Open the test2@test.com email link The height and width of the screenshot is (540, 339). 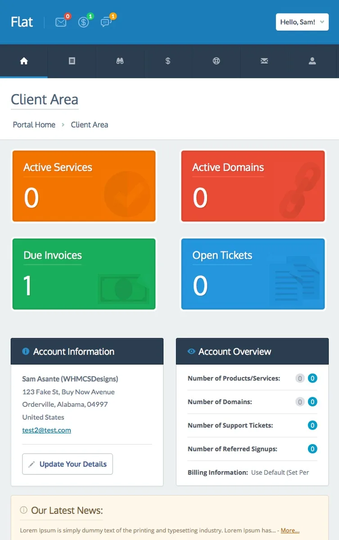pos(47,430)
